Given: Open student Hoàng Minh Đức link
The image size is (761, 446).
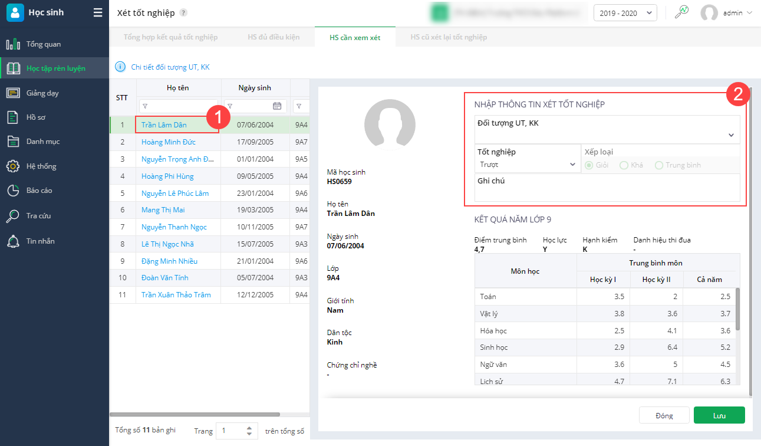Looking at the screenshot, I should [169, 142].
